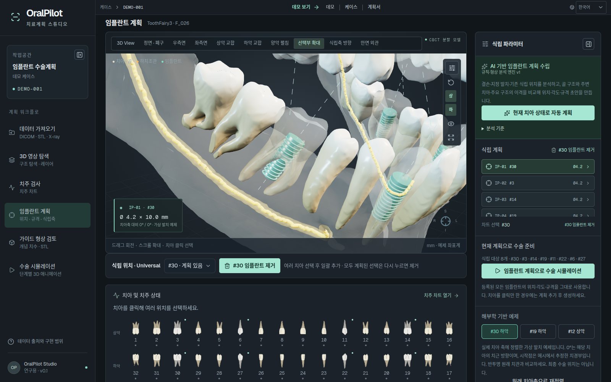
Task: Toggle lower jaw 하 display
Action: click(451, 110)
